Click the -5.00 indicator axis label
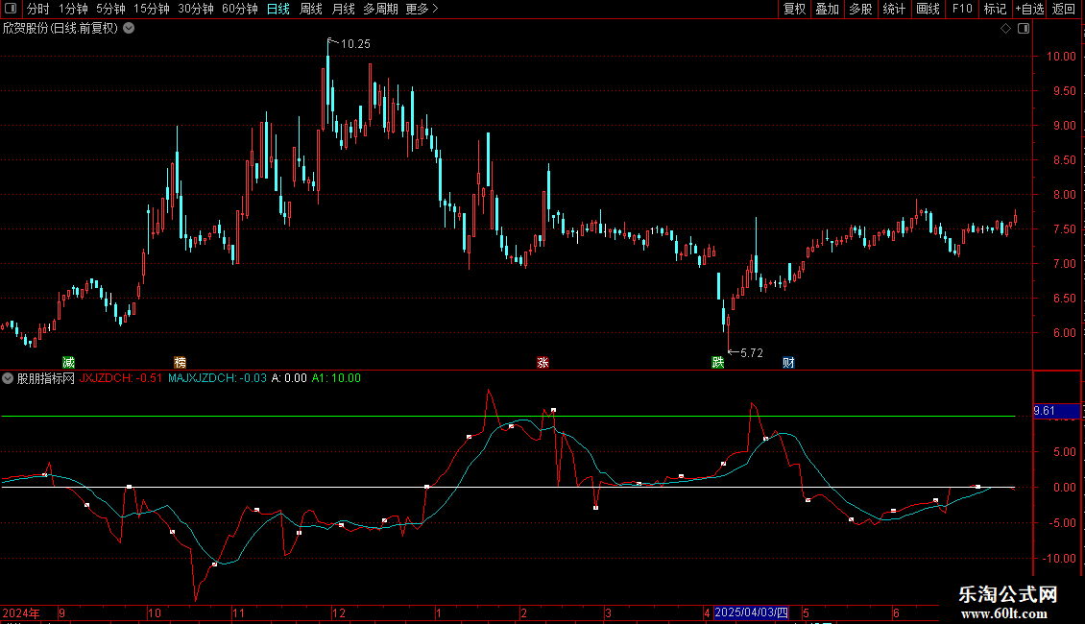This screenshot has height=624, width=1085. [x=1062, y=523]
